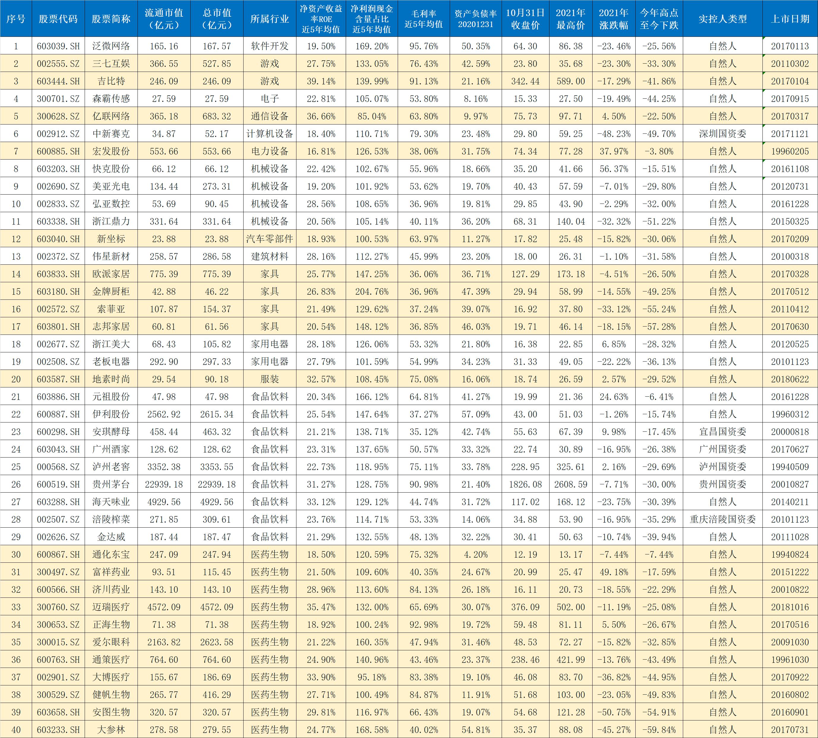Click the 深圳国资委 controller cell
818x738 pixels.
722,134
